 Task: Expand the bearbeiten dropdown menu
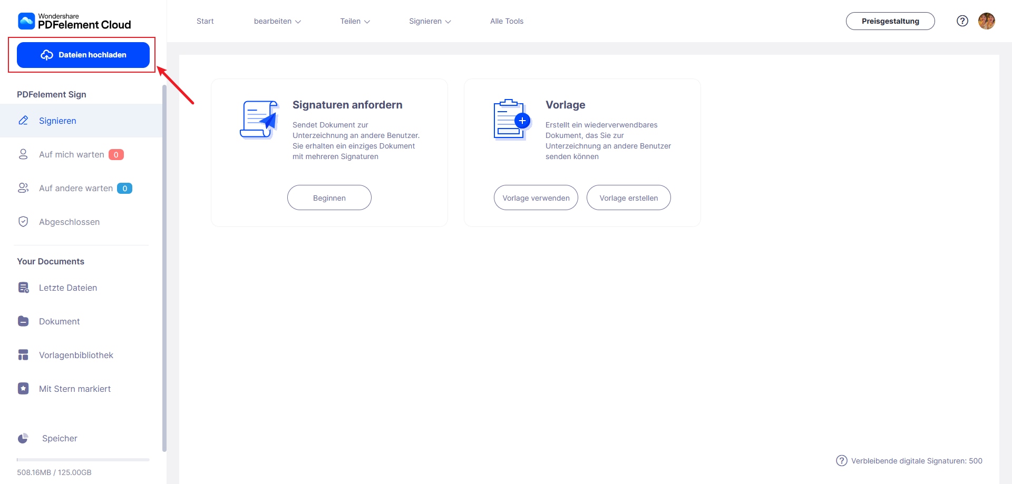point(277,21)
